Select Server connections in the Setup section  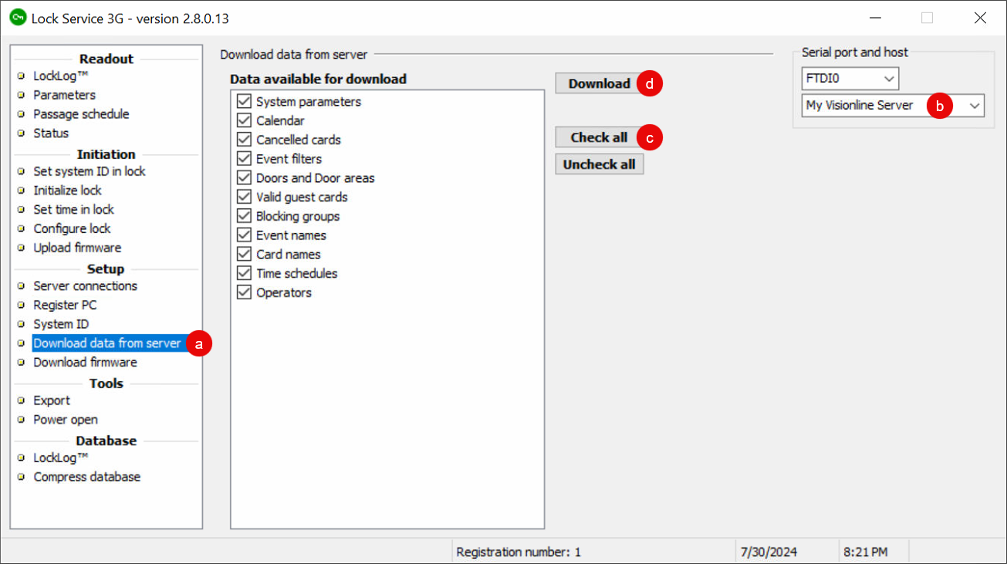pos(85,285)
